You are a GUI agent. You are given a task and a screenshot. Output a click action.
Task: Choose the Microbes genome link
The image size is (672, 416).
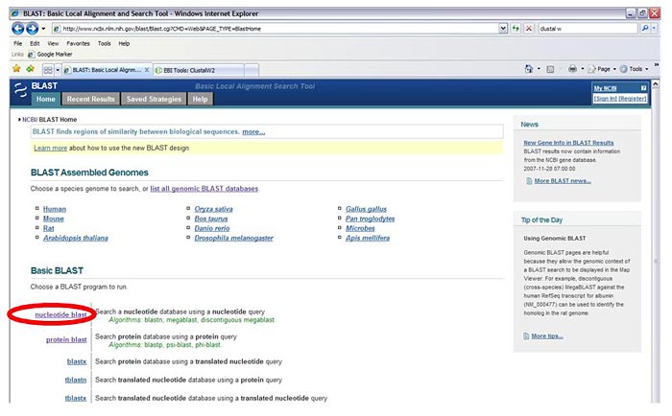(360, 228)
